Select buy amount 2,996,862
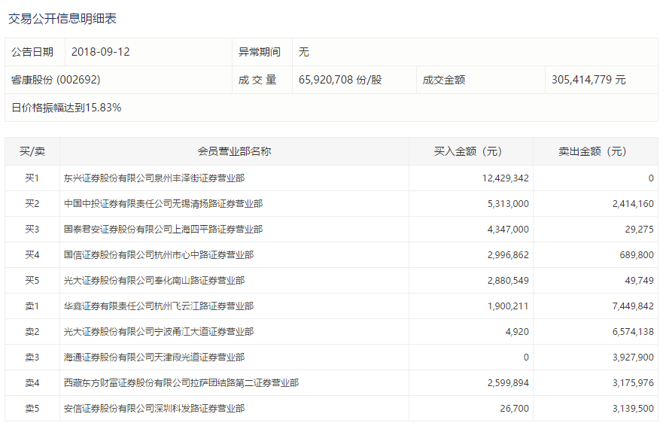This screenshot has height=429, width=669. coord(508,255)
